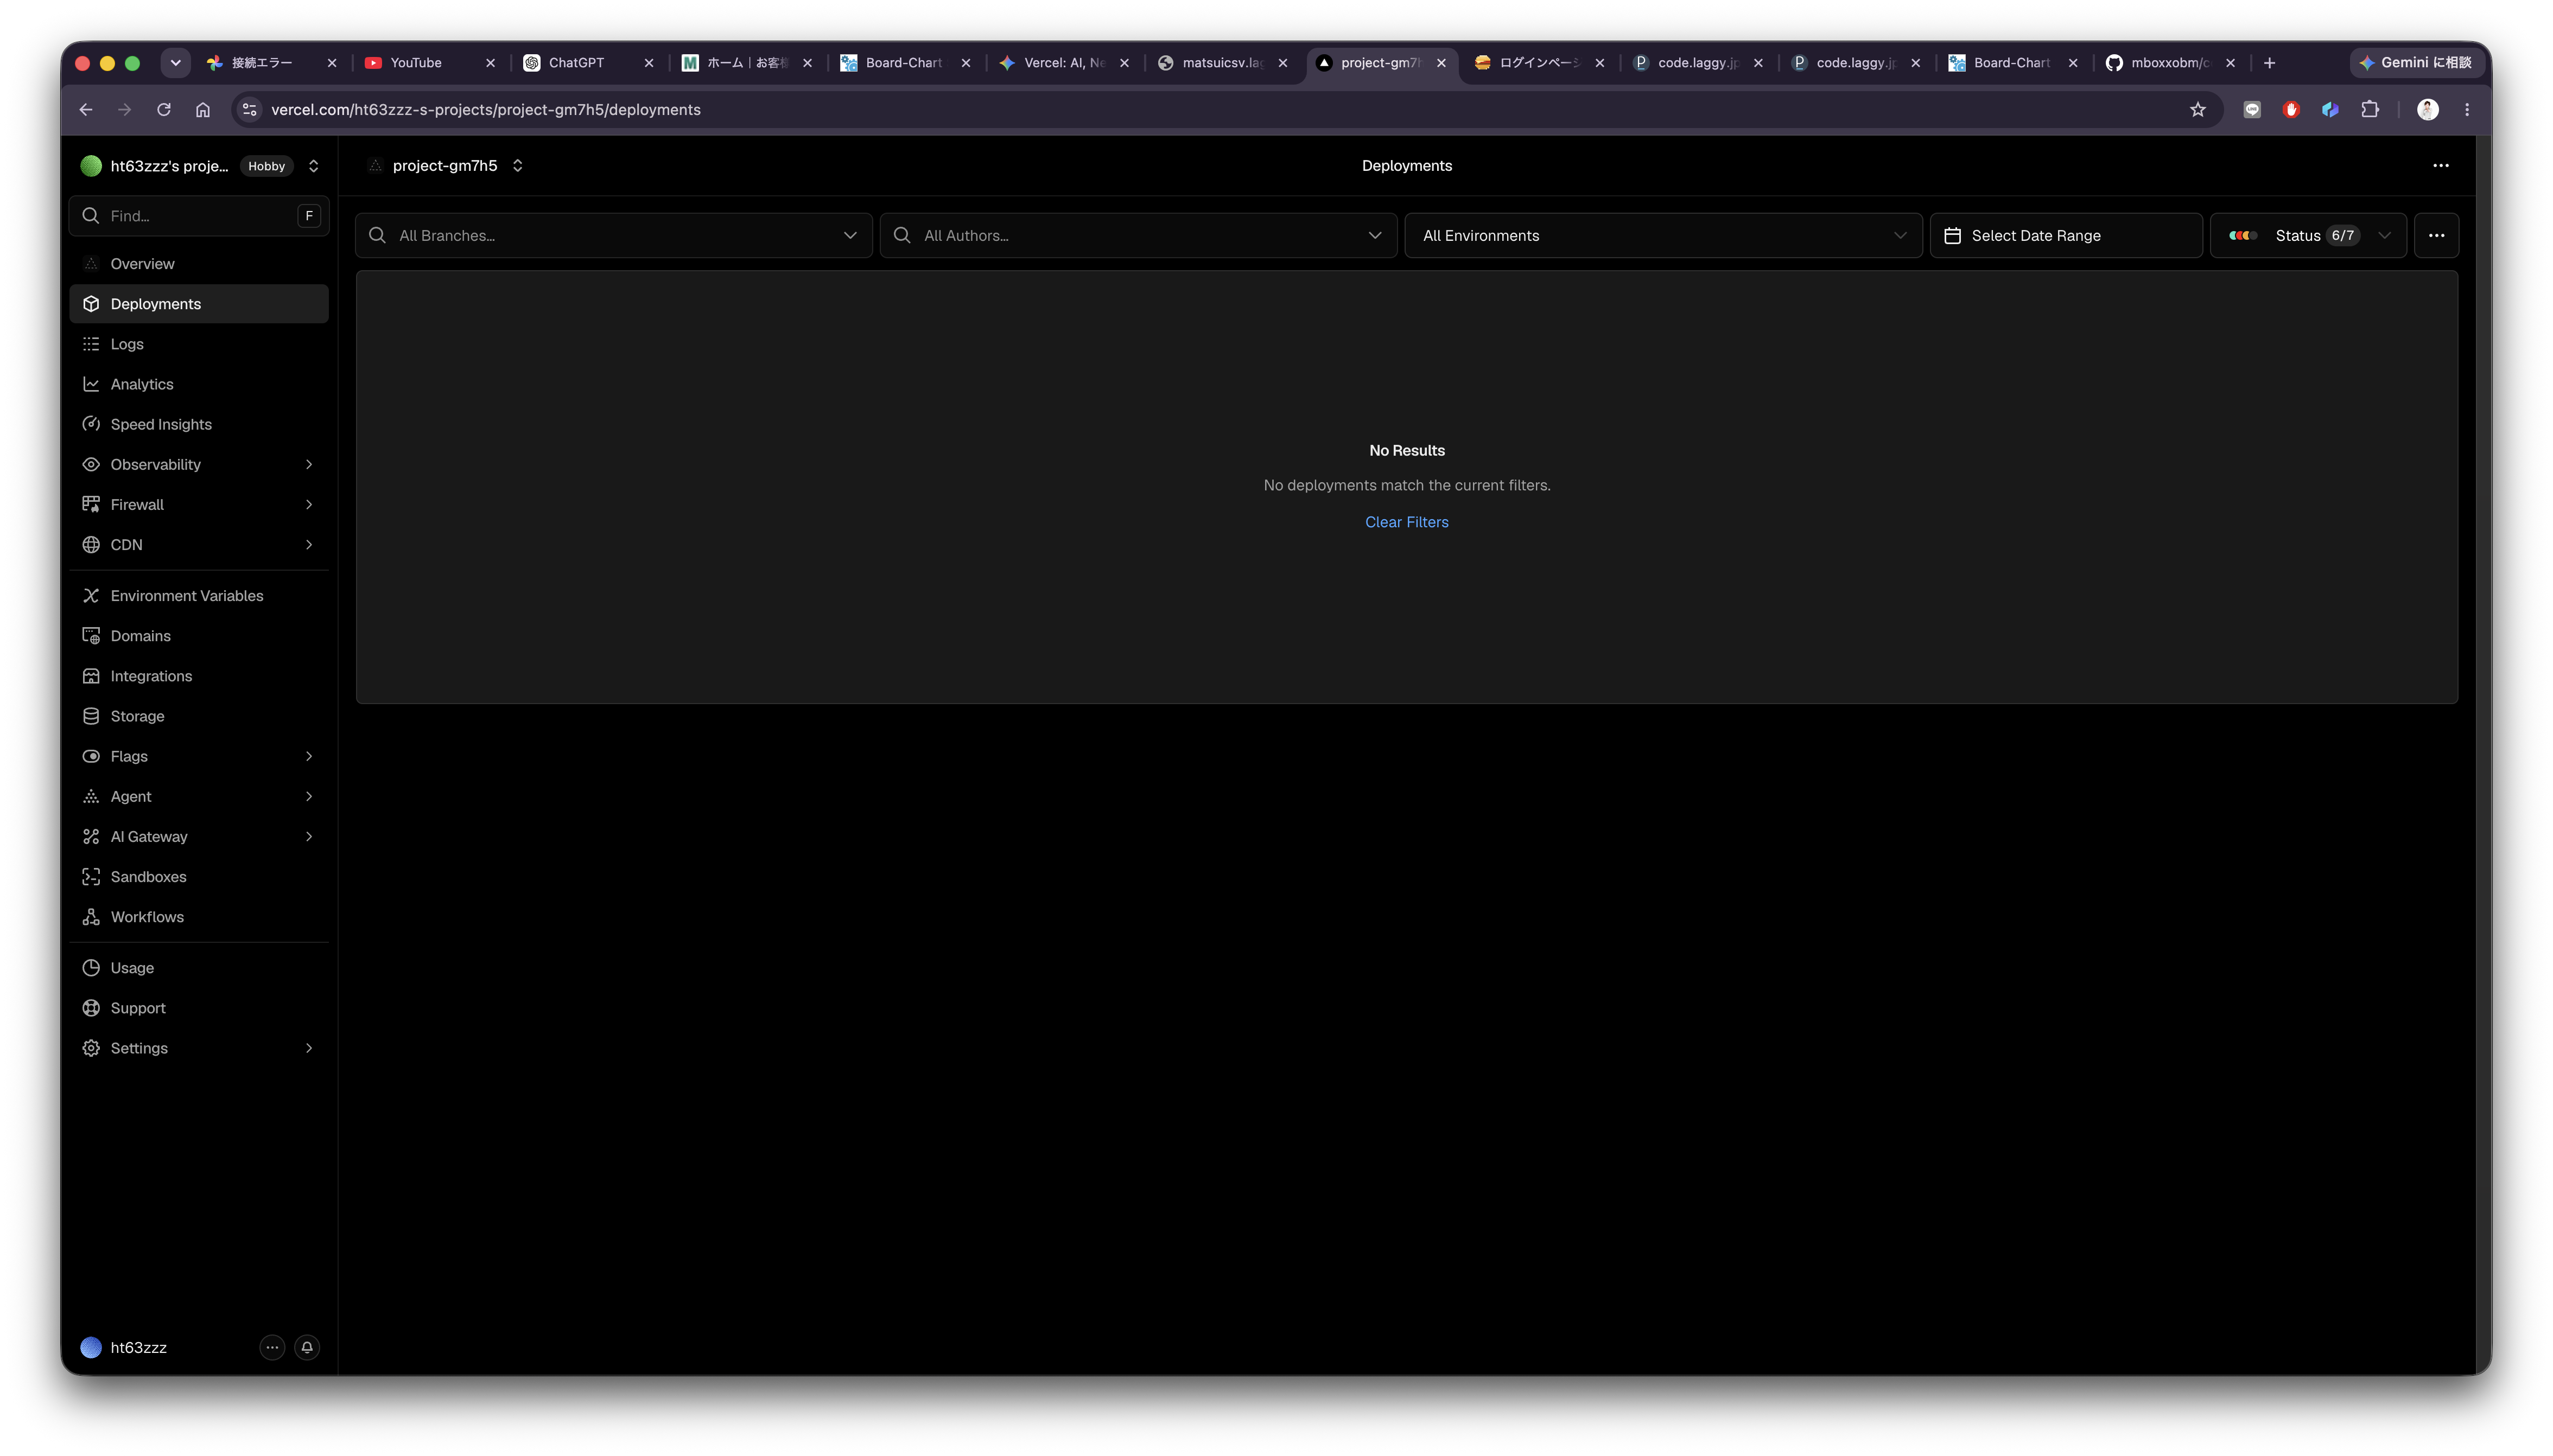Open the Status 6/7 filter dropdown

[2308, 236]
